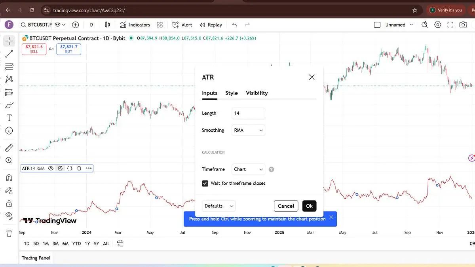Viewport: 475px width, 267px height.
Task: Expand the Smoothing RMA dropdown
Action: (248, 130)
